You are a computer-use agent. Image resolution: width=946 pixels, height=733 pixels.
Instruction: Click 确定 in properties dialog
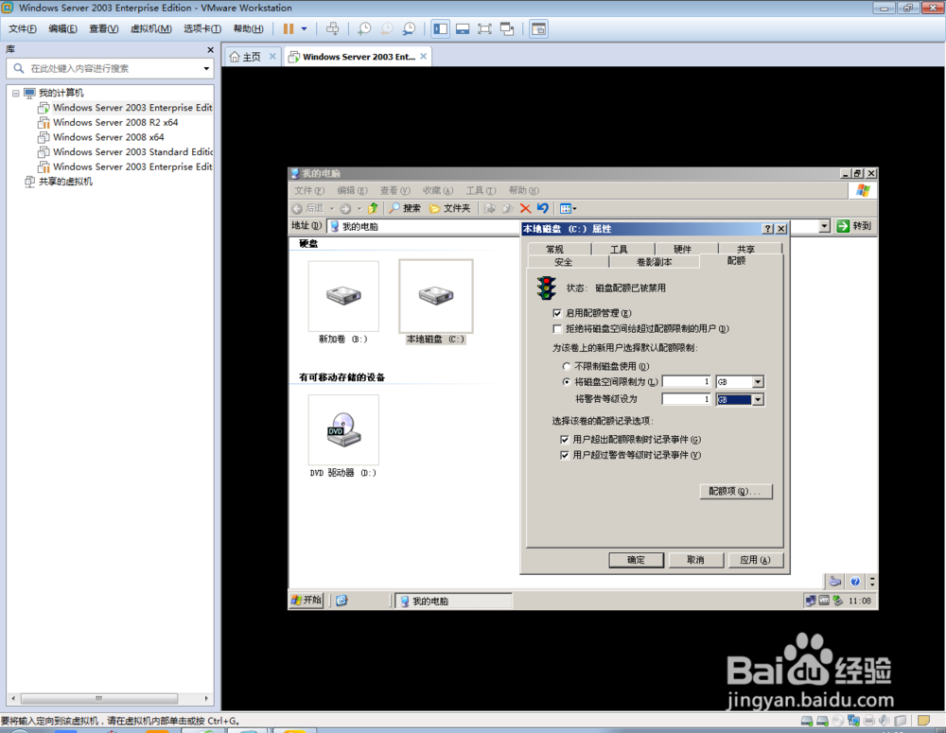pyautogui.click(x=637, y=560)
